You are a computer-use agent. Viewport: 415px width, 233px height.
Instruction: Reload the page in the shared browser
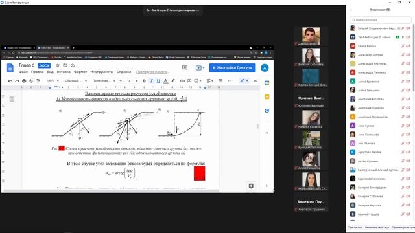pos(13,53)
